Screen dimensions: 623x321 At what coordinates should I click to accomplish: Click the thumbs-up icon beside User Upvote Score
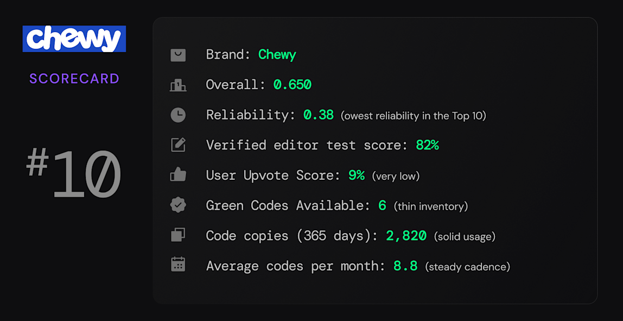pyautogui.click(x=178, y=175)
